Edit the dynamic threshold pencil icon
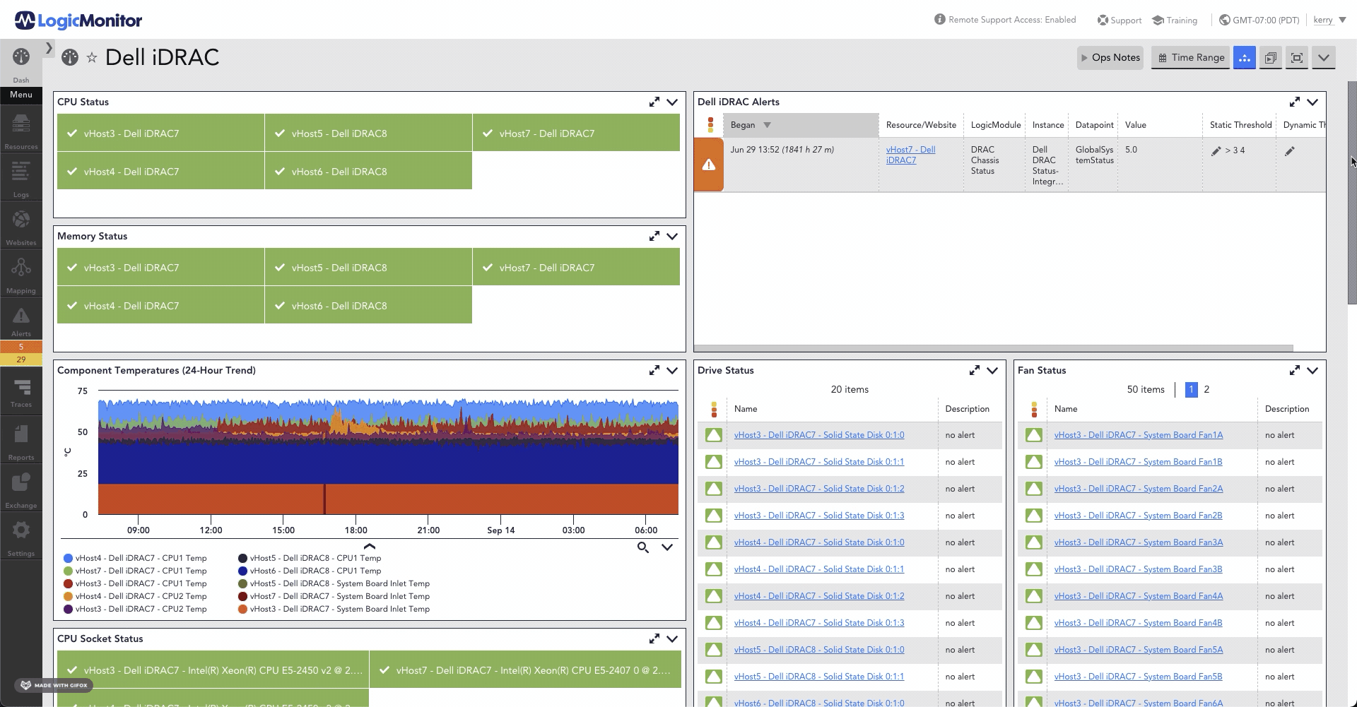Image resolution: width=1357 pixels, height=707 pixels. pos(1290,151)
